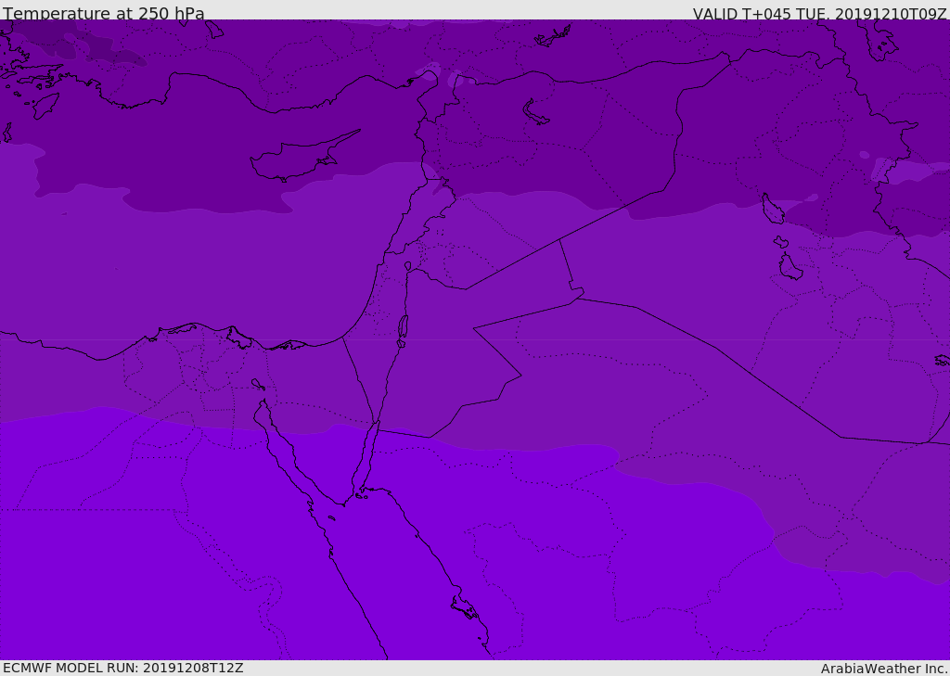
Task: Click the 'Temperature at 250 hPa' title text
Action: [104, 13]
